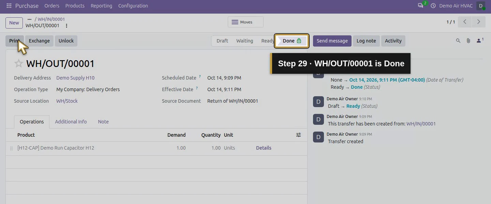491x204 pixels.
Task: Search messages with magnifier icon
Action: [458, 41]
